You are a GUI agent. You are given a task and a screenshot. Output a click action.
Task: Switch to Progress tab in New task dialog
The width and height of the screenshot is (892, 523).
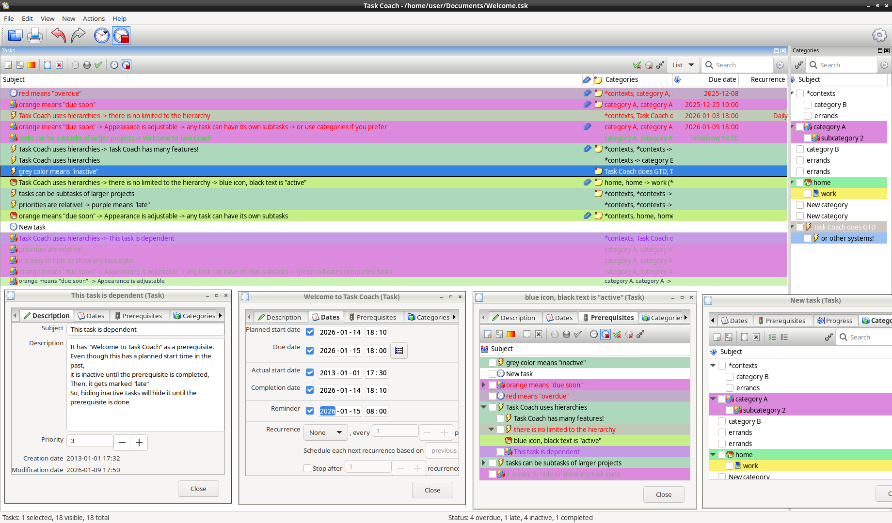[x=835, y=321]
